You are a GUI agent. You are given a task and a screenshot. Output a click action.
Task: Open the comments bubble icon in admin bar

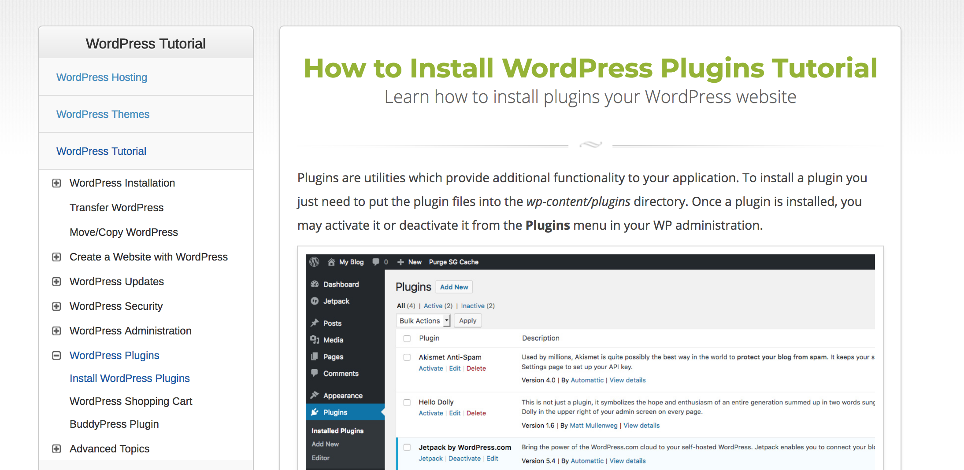[376, 262]
